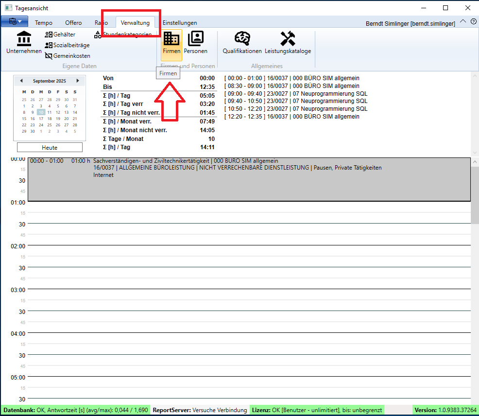Open the Gemeinkosten entry
The width and height of the screenshot is (479, 416).
click(68, 56)
